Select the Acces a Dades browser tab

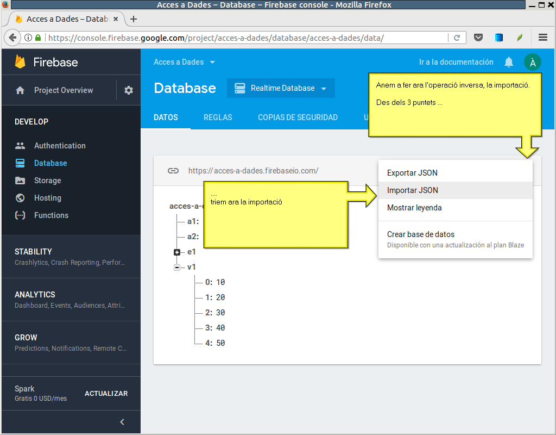(x=67, y=19)
